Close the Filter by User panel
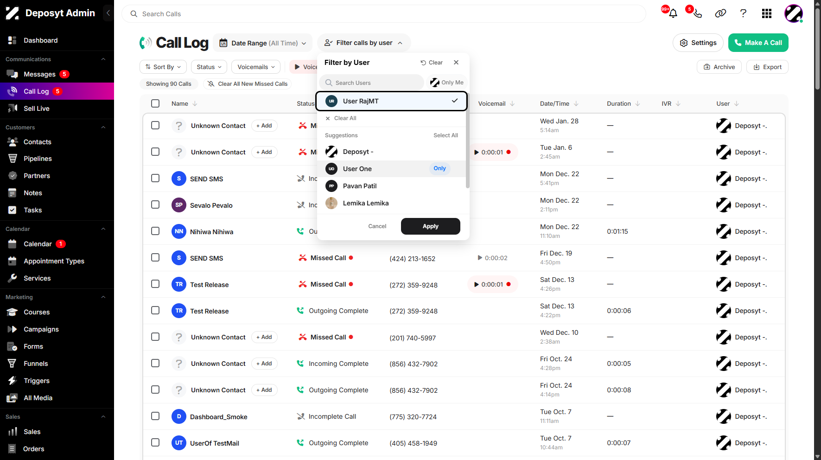 [456, 63]
